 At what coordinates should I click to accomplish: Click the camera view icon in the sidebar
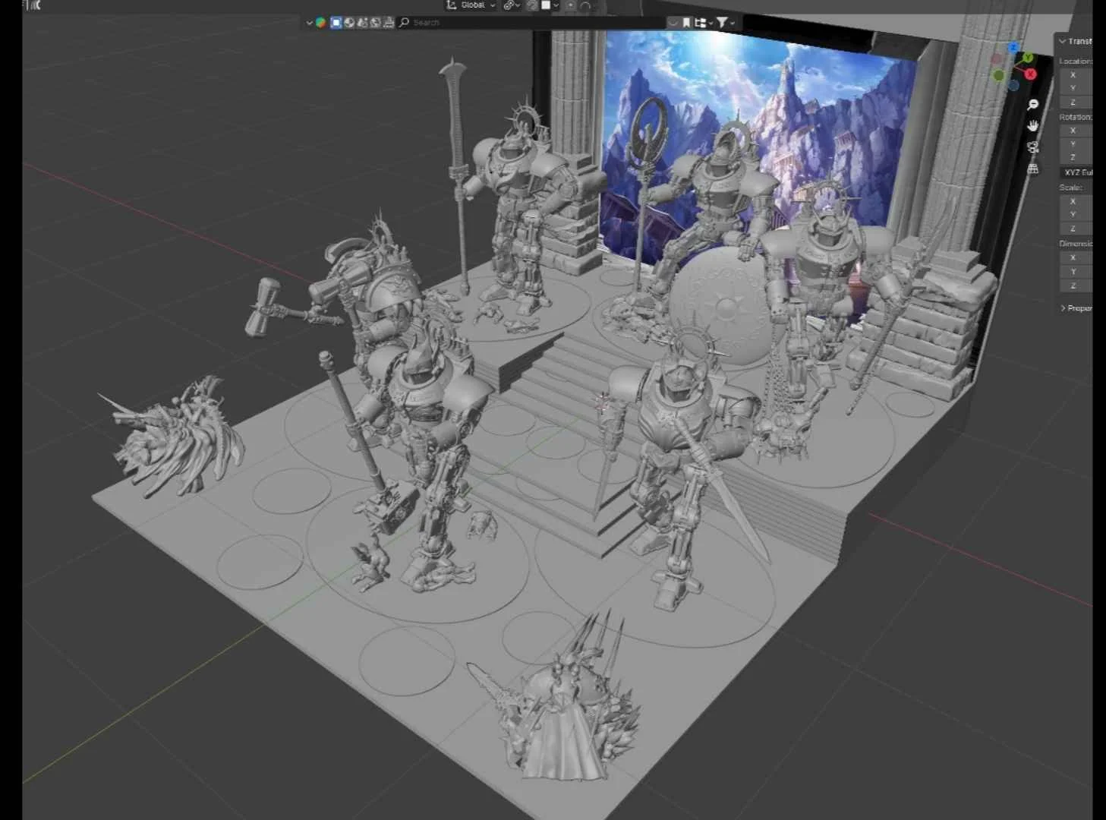(x=1033, y=147)
